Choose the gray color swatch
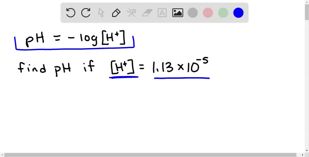This screenshot has width=309, height=157. (x=193, y=13)
